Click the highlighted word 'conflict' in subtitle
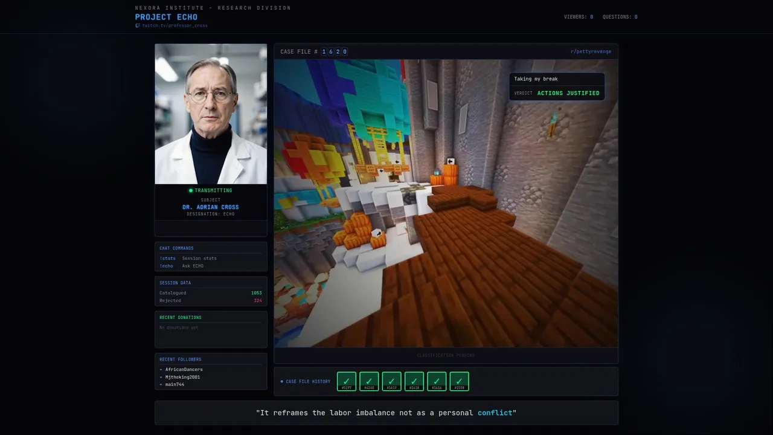 pyautogui.click(x=495, y=413)
